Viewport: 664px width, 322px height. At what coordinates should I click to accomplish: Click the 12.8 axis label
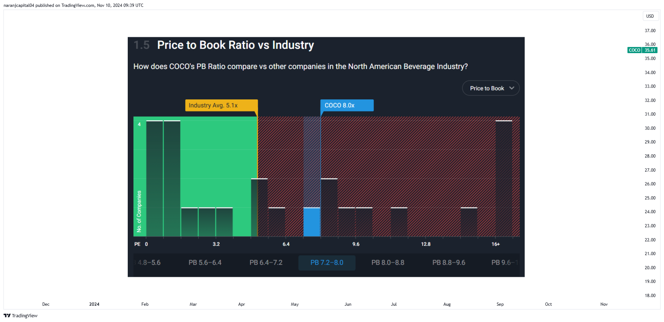[426, 244]
